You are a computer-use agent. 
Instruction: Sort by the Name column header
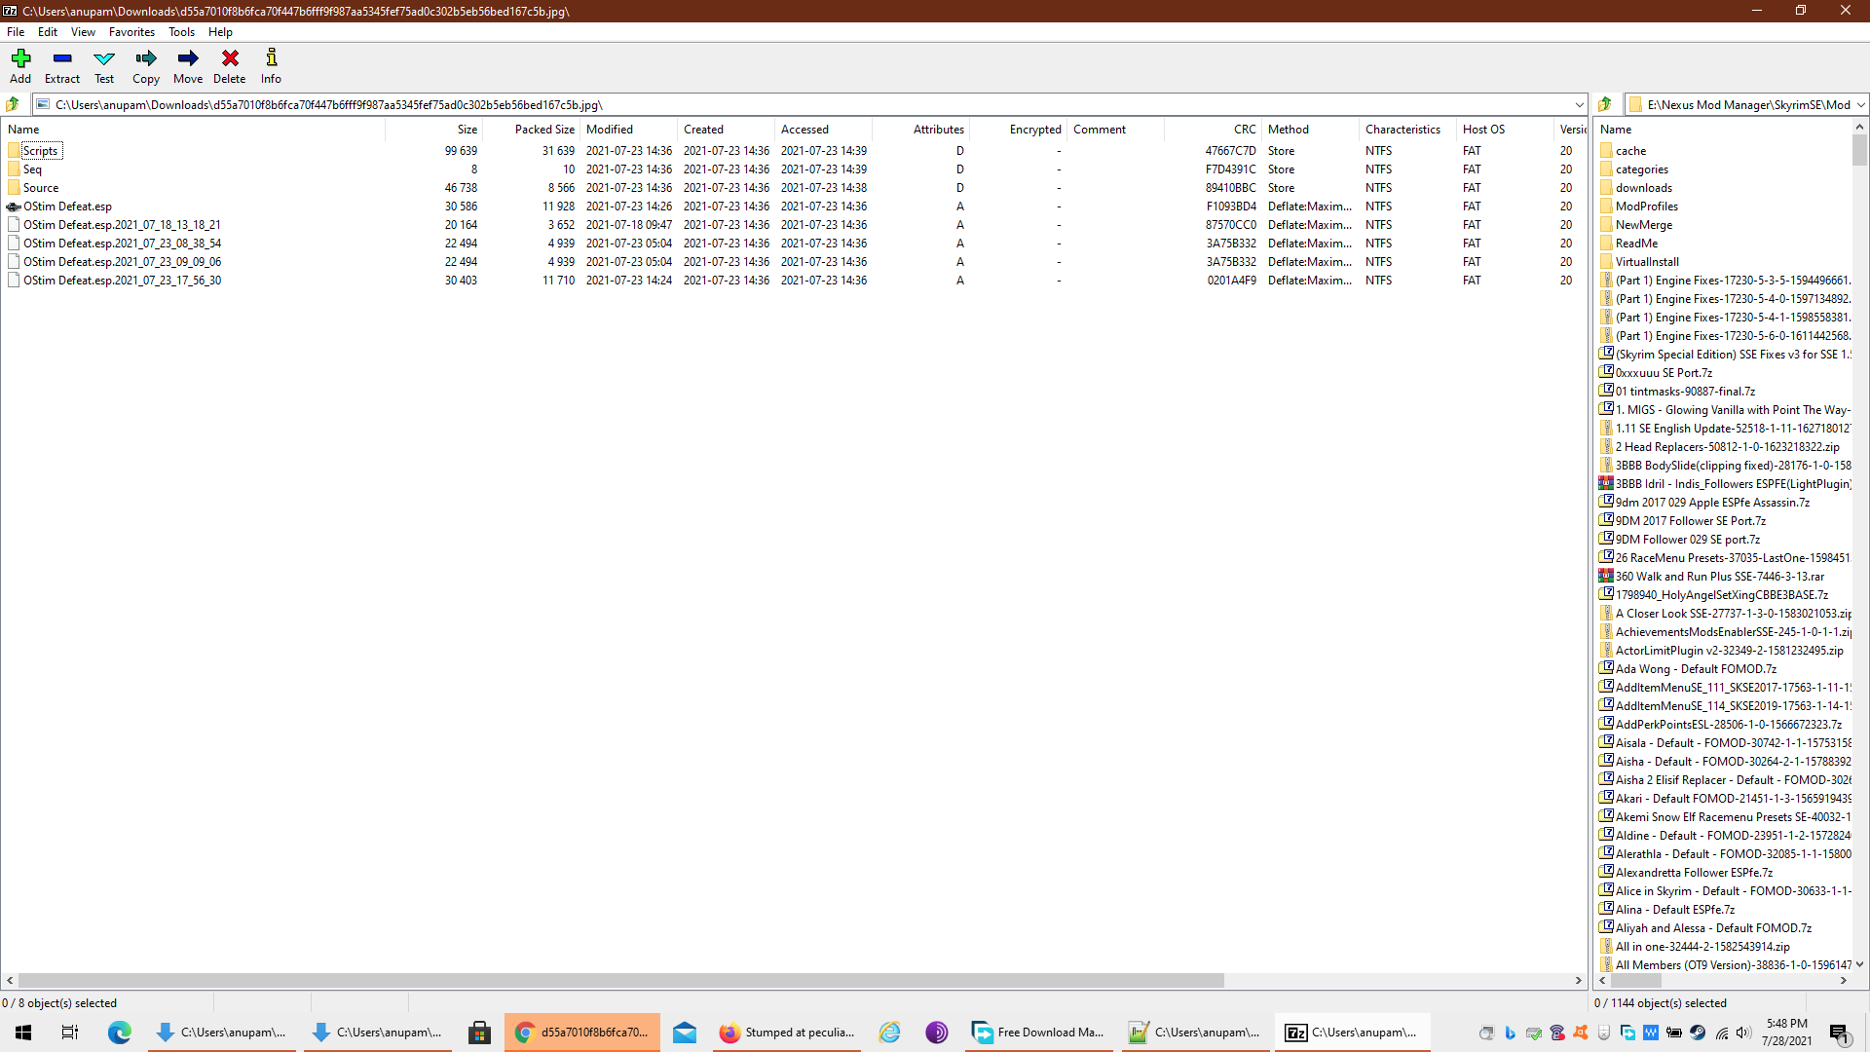point(193,130)
